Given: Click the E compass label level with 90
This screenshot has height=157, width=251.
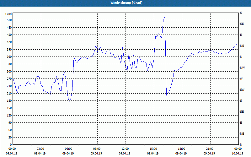Looking at the screenshot, I should [241, 123].
